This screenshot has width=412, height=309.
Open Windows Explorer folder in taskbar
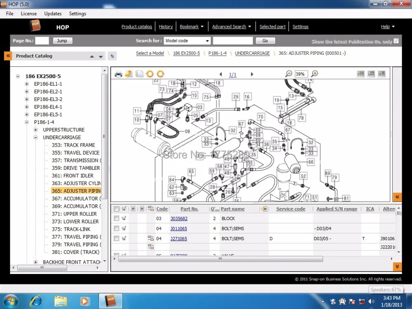pos(61,301)
